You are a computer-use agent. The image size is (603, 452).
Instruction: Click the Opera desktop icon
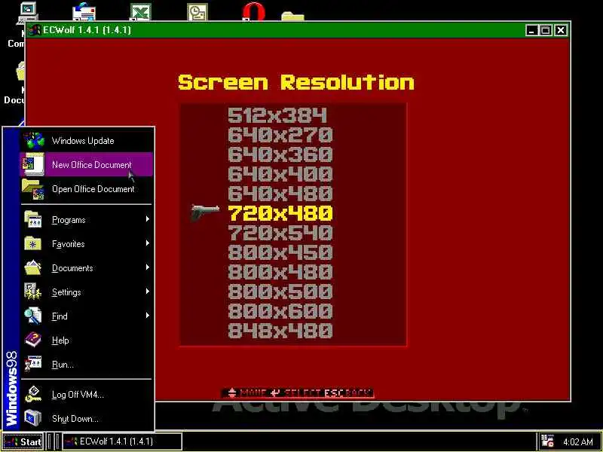point(253,11)
